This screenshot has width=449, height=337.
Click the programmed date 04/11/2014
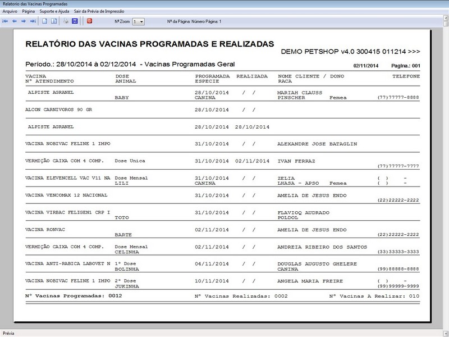[x=212, y=264]
